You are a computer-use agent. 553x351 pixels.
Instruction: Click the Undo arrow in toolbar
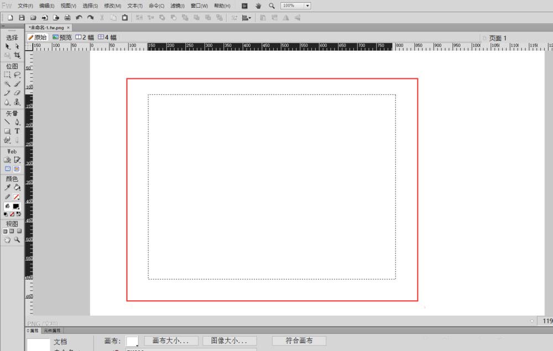click(79, 18)
